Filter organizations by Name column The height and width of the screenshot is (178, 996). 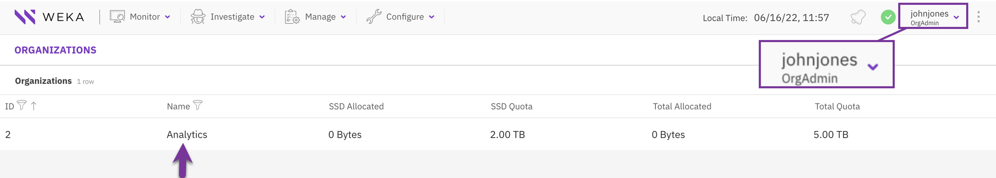pyautogui.click(x=198, y=105)
